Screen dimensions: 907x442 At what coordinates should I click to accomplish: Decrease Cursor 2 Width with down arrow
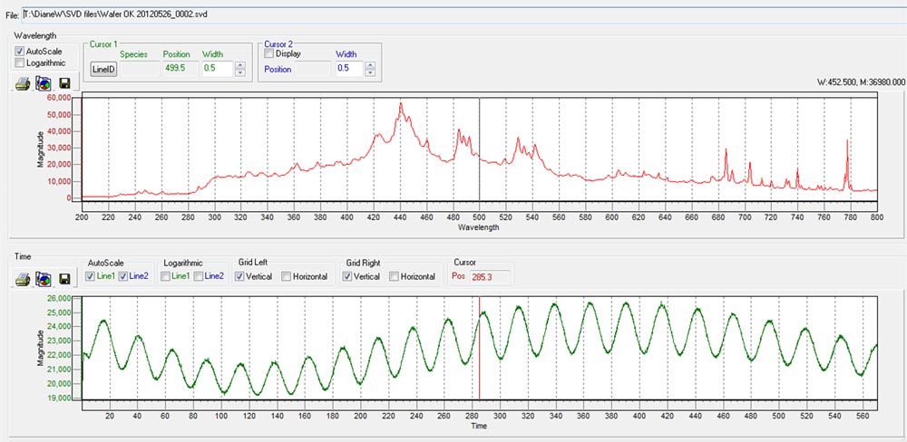tap(370, 72)
